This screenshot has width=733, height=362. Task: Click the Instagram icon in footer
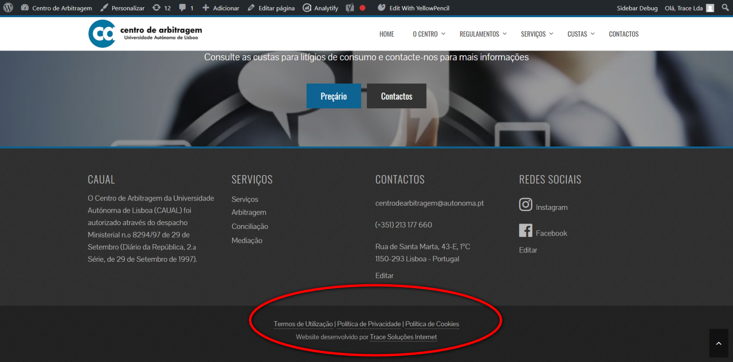tap(525, 205)
